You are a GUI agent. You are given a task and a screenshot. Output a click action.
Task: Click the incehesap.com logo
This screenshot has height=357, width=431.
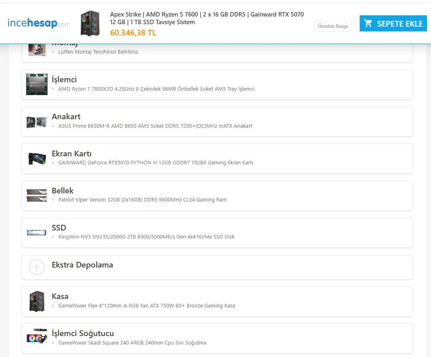pyautogui.click(x=39, y=23)
